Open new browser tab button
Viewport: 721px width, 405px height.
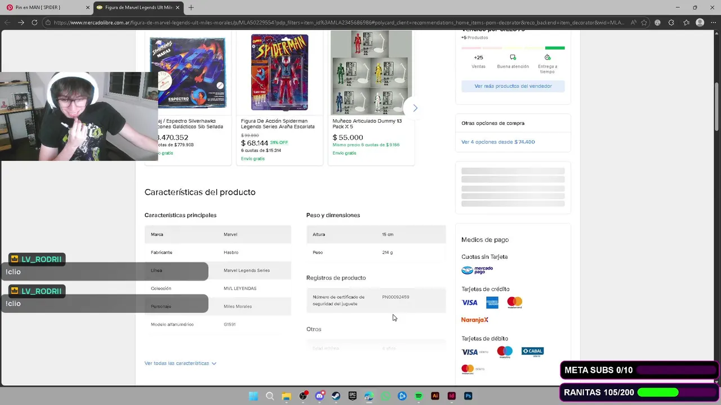click(191, 7)
